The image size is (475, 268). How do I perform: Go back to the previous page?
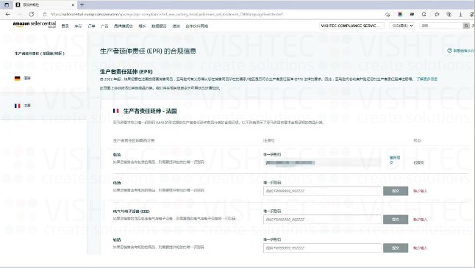click(8, 14)
